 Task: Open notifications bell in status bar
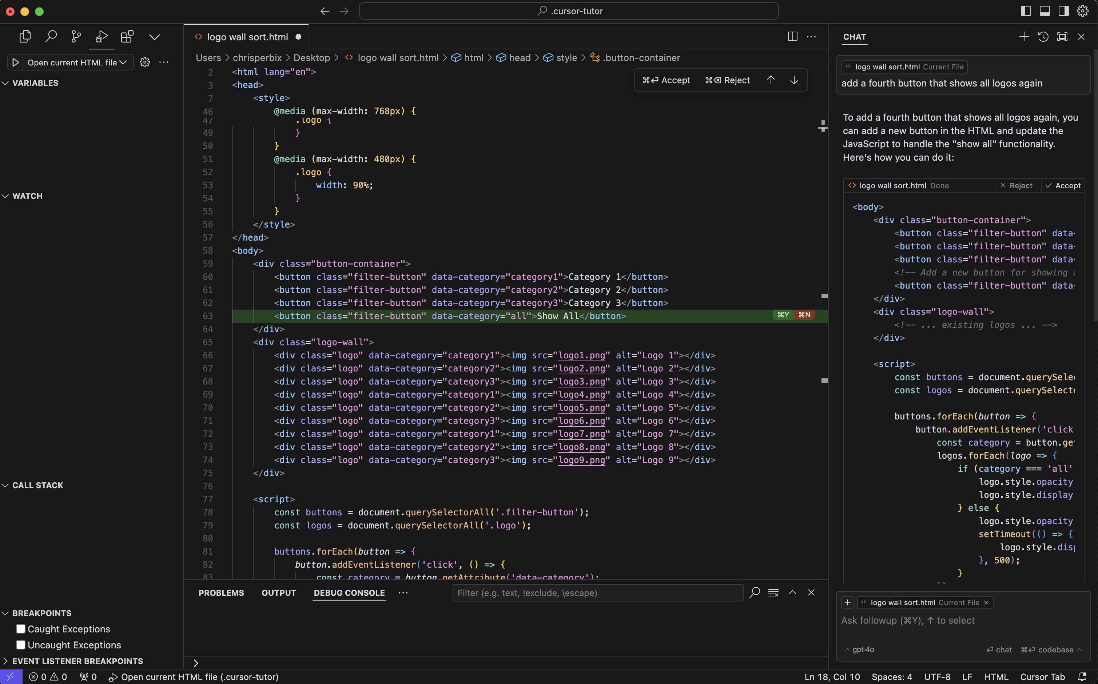click(x=1083, y=677)
